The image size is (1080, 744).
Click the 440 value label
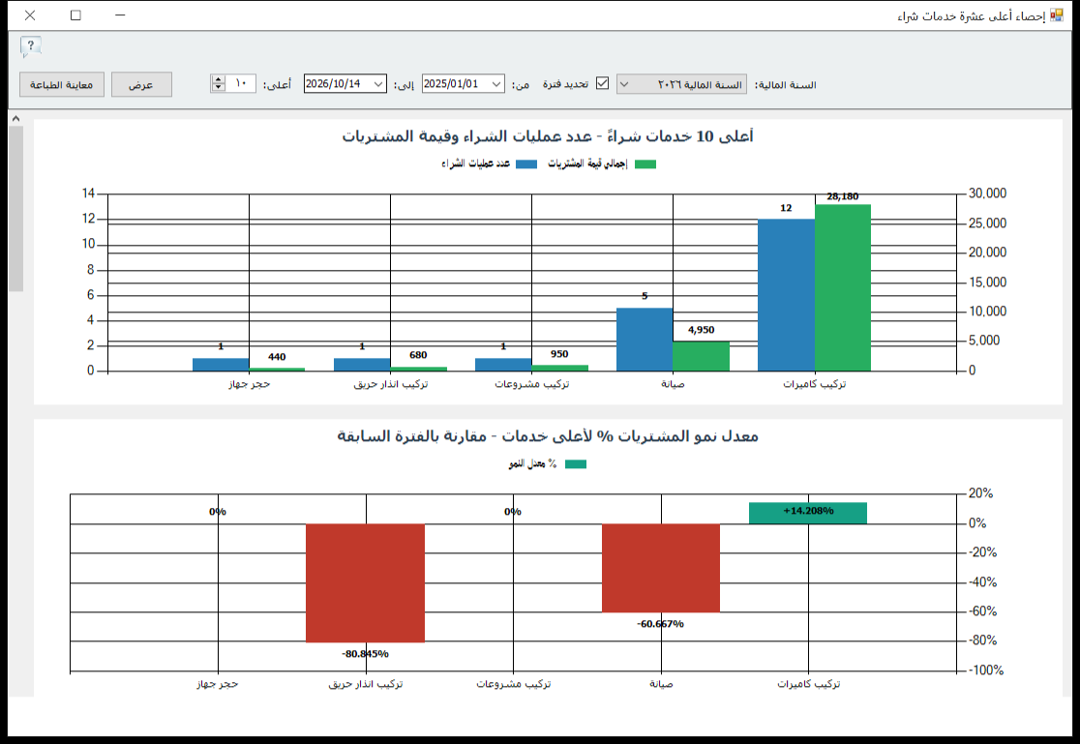coord(277,357)
